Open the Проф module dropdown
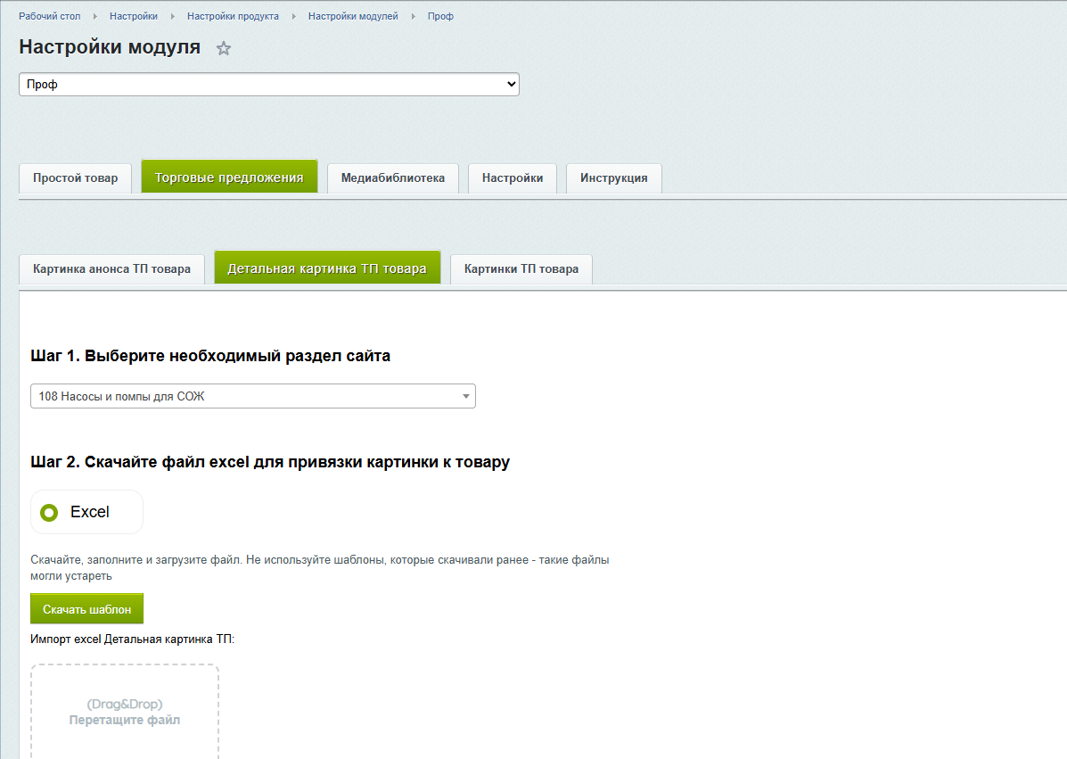 (x=268, y=84)
